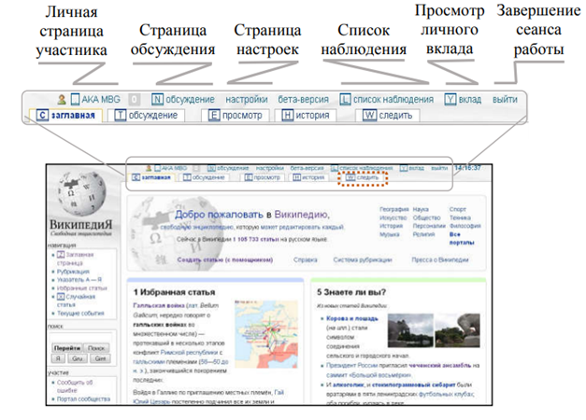Open the География portal link
This screenshot has height=420, width=586.
point(394,209)
